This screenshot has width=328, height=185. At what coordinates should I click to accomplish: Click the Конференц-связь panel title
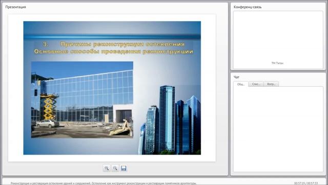point(248,7)
